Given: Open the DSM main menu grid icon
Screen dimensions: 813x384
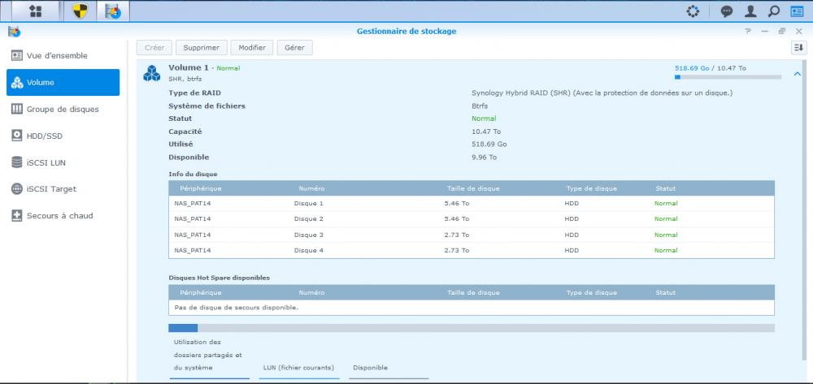Looking at the screenshot, I should pyautogui.click(x=35, y=11).
